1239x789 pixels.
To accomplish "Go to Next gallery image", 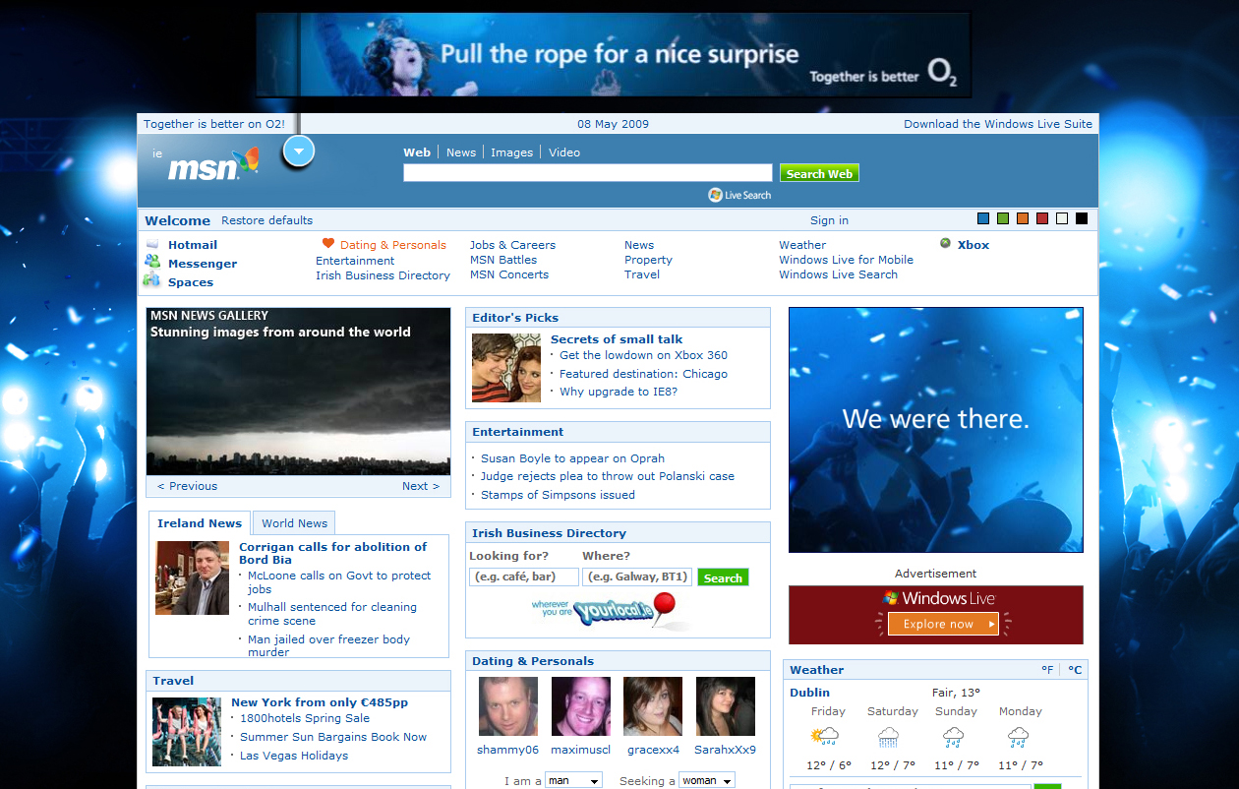I will point(421,486).
